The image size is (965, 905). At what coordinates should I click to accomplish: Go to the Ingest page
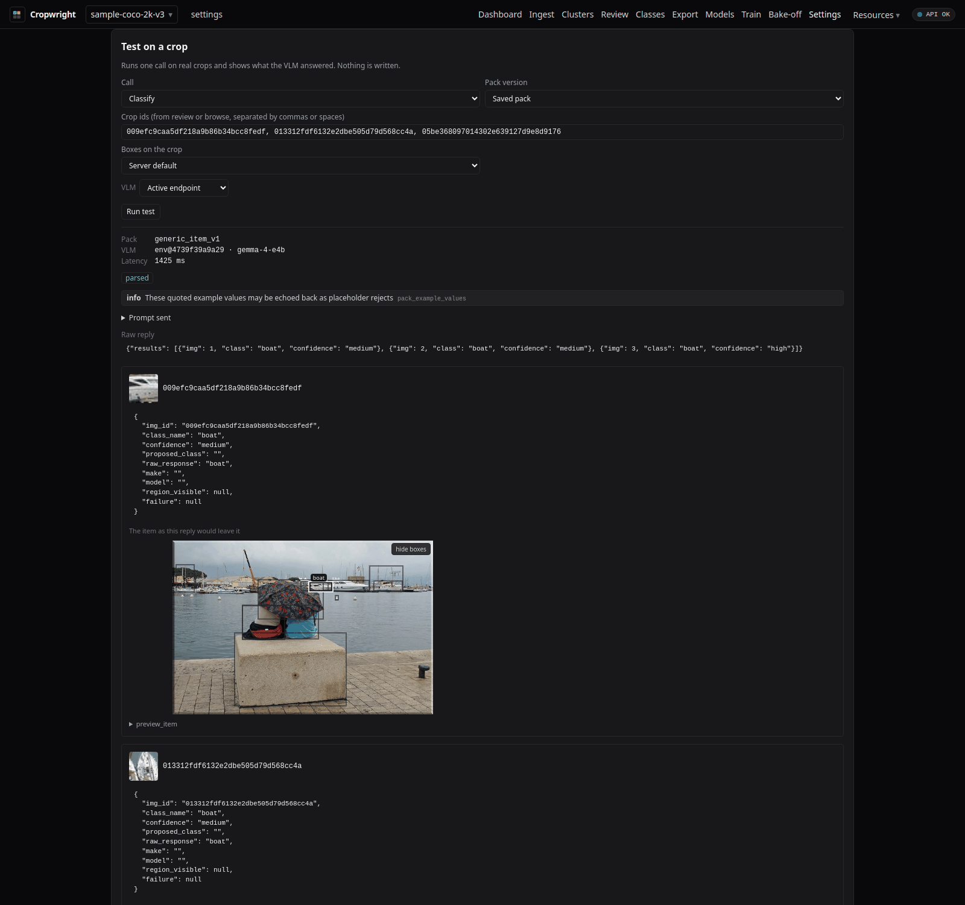tap(542, 14)
